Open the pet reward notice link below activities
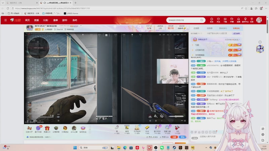 pyautogui.click(x=39, y=137)
